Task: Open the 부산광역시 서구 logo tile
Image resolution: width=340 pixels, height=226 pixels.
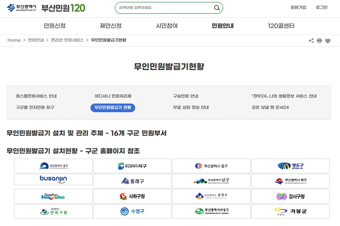Action: (132, 166)
